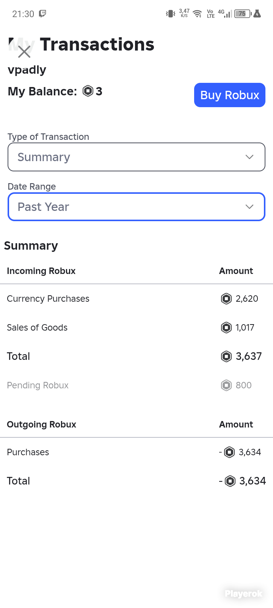Tap the battery indicator showing 75

tap(243, 14)
